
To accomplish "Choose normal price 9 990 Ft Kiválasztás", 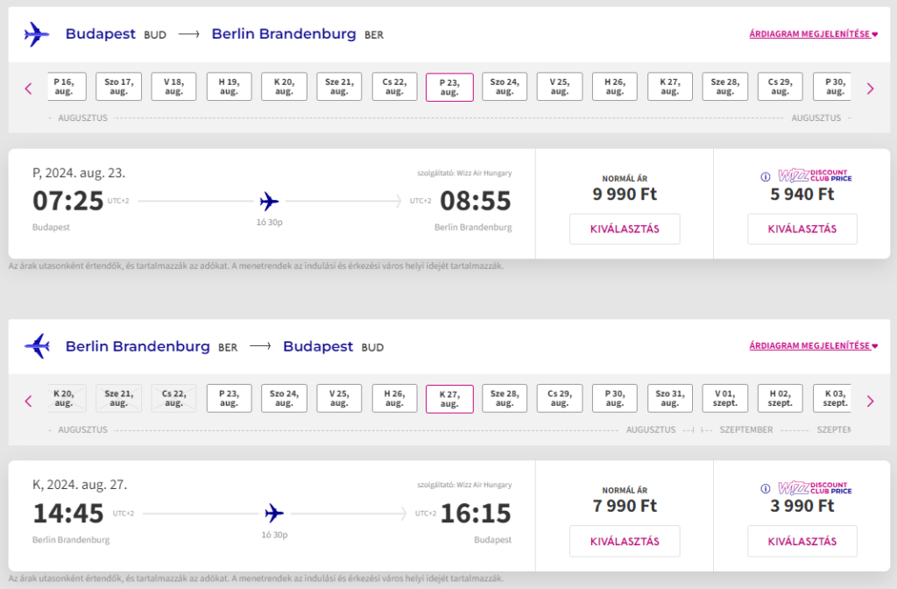I will (x=625, y=229).
